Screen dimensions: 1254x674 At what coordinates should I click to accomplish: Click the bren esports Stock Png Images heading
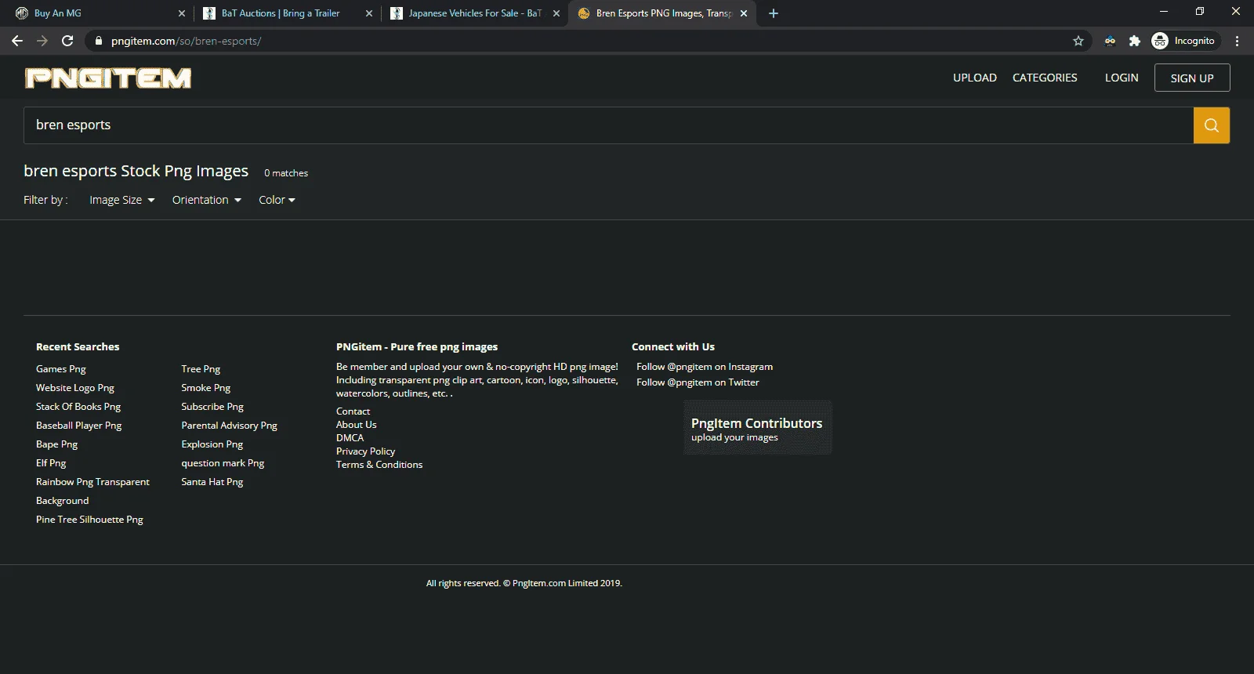pos(136,171)
